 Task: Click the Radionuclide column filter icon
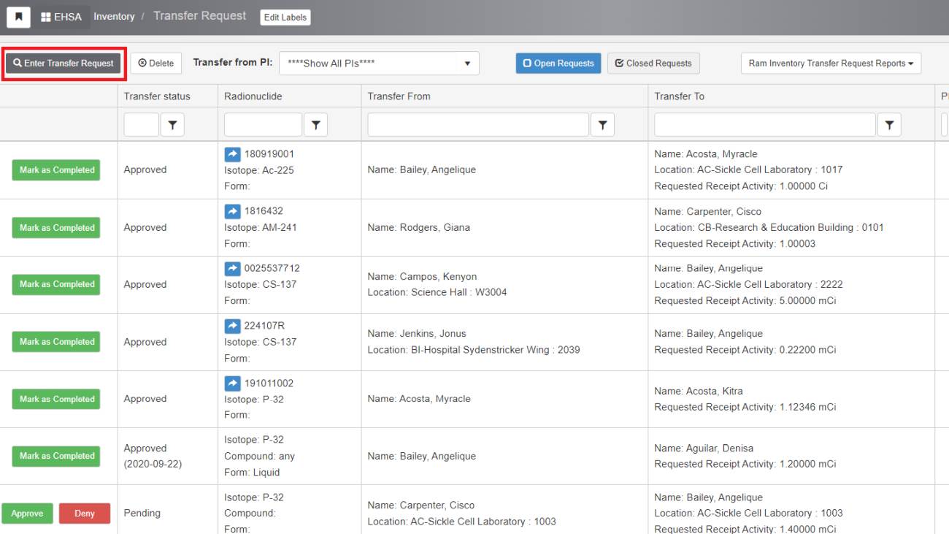click(315, 126)
